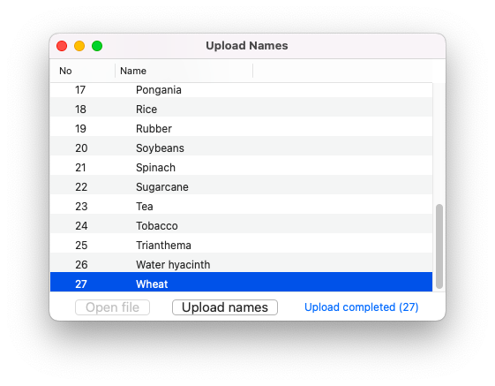Select the highlighted Wheat row
495x386 pixels.
(x=241, y=283)
